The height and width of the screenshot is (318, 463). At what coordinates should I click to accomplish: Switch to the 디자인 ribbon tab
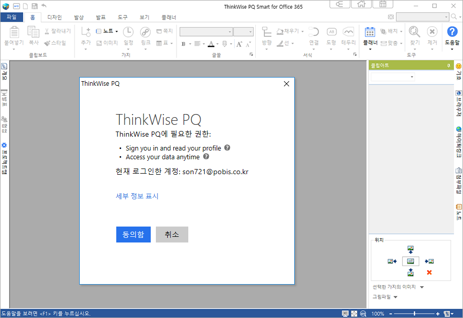(x=55, y=17)
